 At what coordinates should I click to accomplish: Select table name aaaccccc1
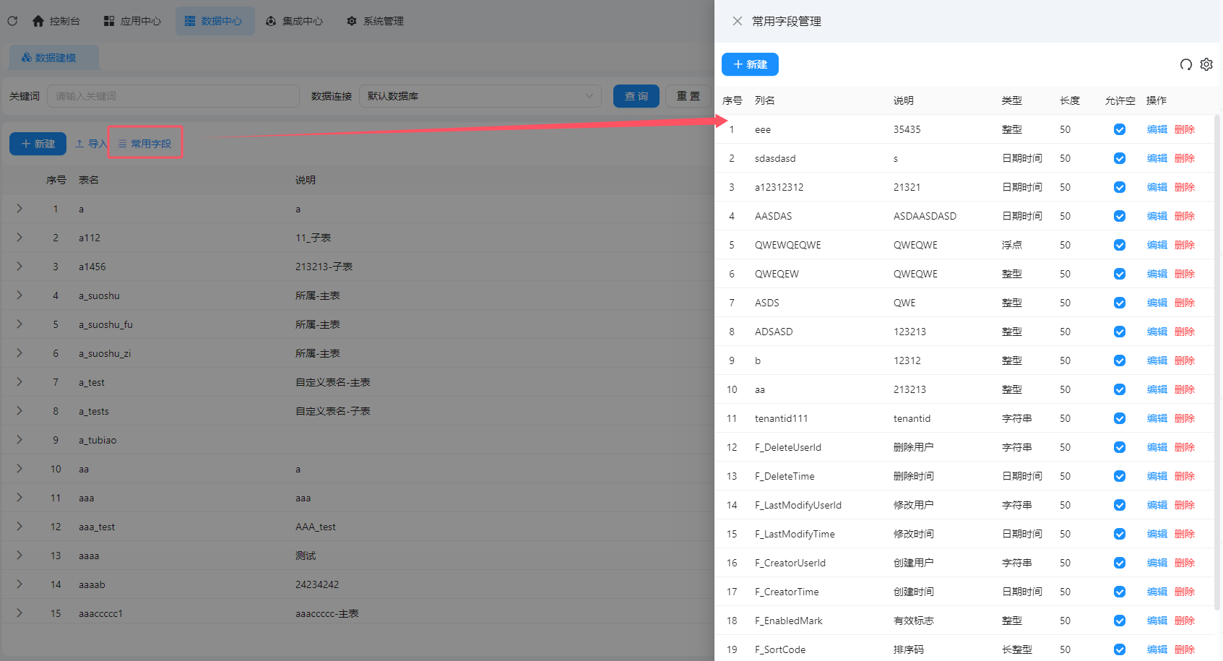tap(100, 613)
